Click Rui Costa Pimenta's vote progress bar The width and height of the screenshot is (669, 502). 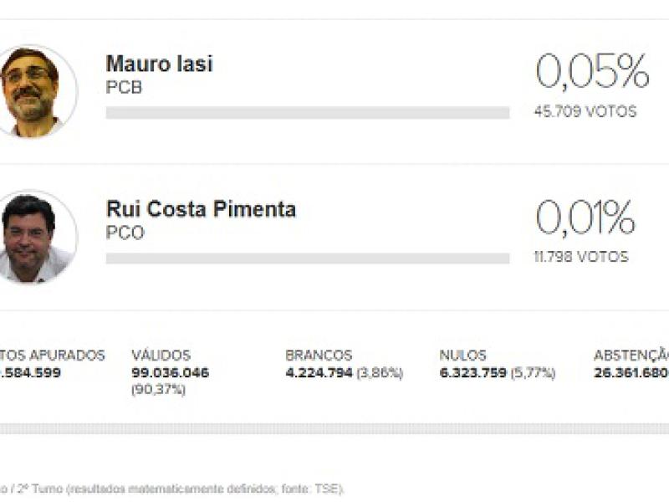click(x=307, y=259)
